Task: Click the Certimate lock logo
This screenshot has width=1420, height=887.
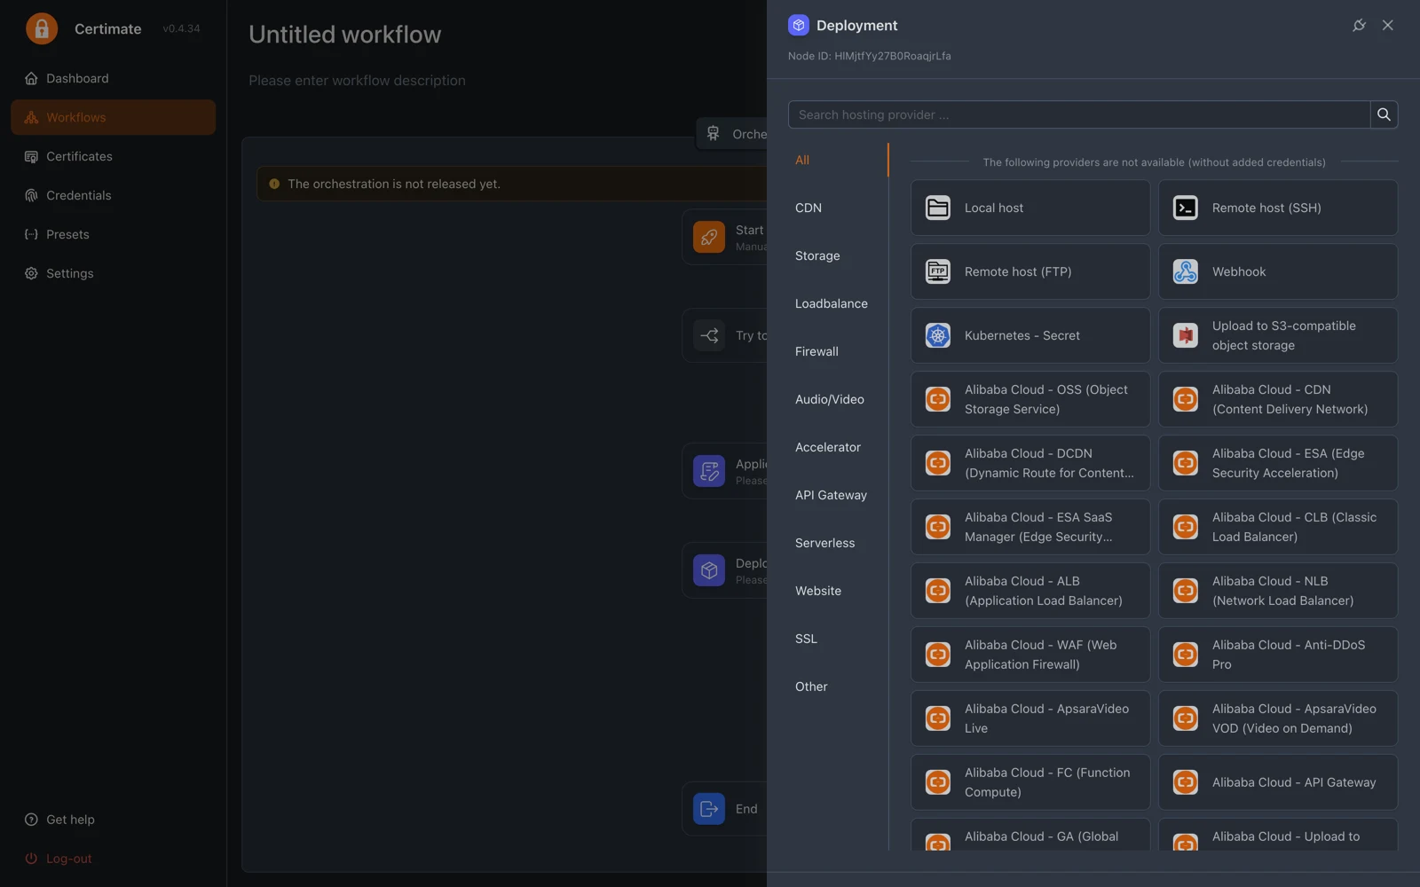Action: pos(42,28)
